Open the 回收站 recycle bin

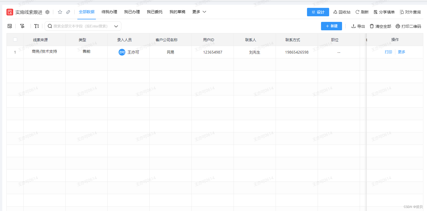click(342, 12)
